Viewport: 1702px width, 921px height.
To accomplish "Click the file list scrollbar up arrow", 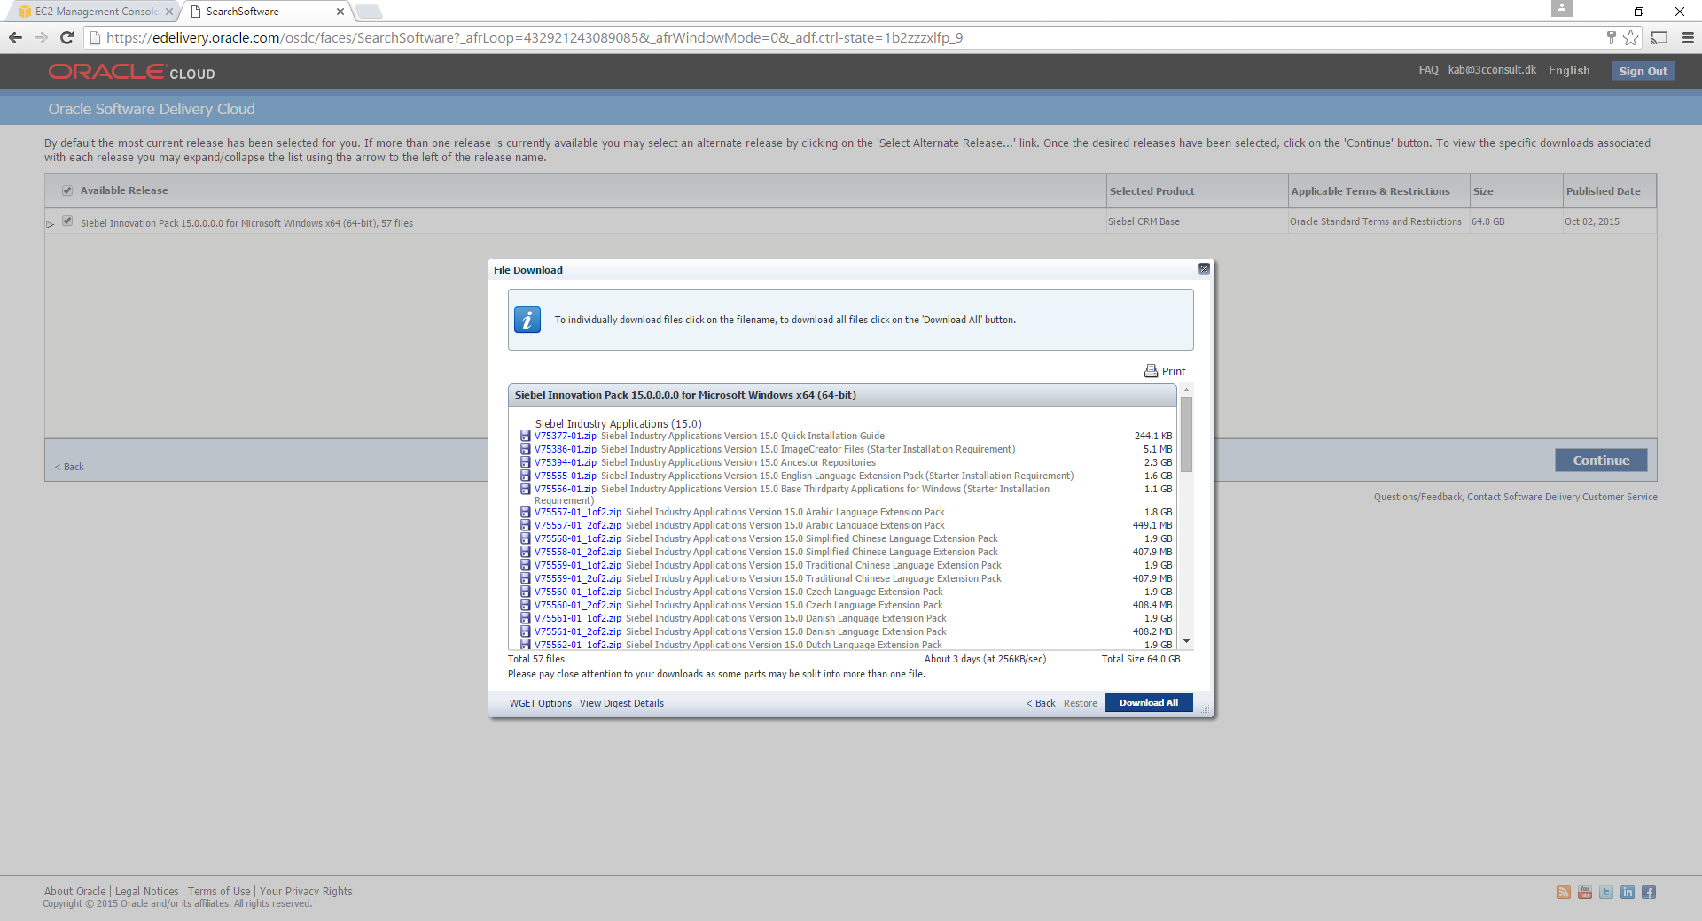I will (x=1186, y=390).
